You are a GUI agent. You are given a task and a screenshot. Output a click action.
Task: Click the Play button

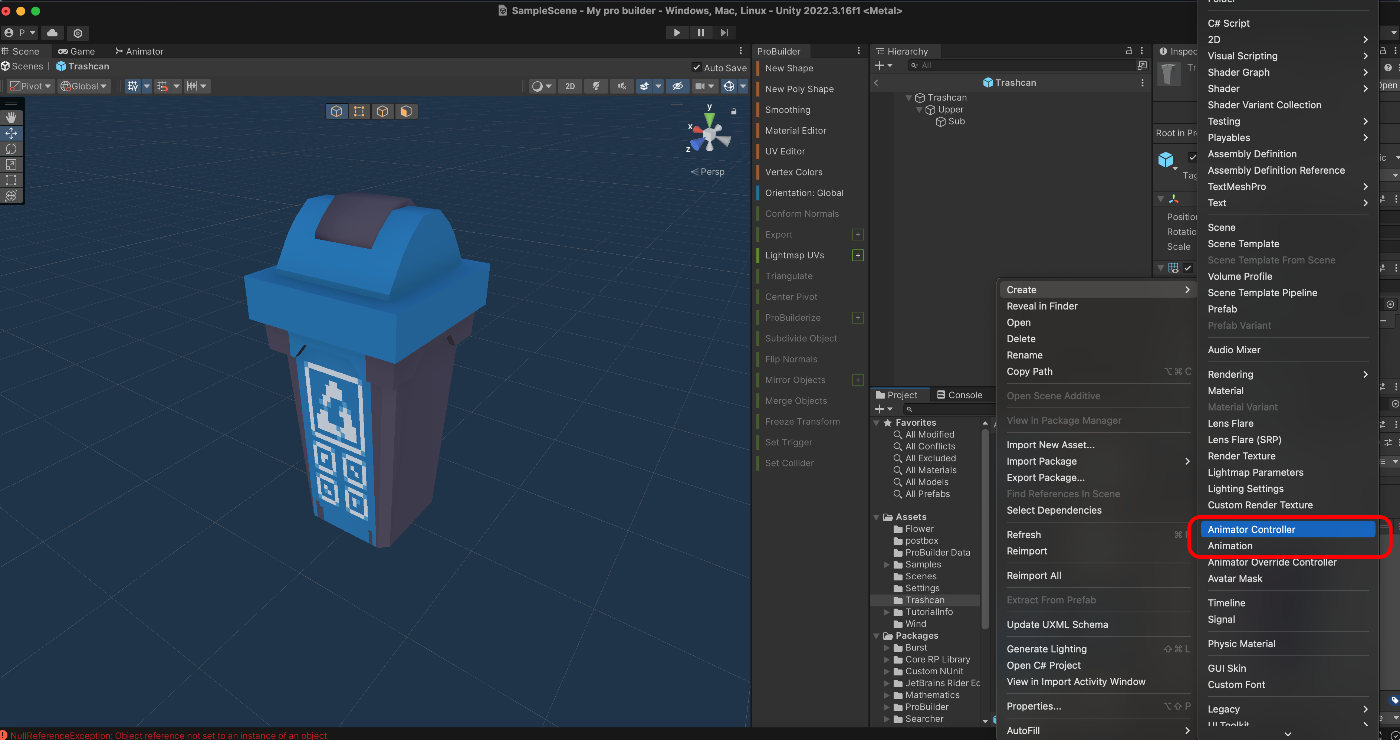click(x=677, y=33)
